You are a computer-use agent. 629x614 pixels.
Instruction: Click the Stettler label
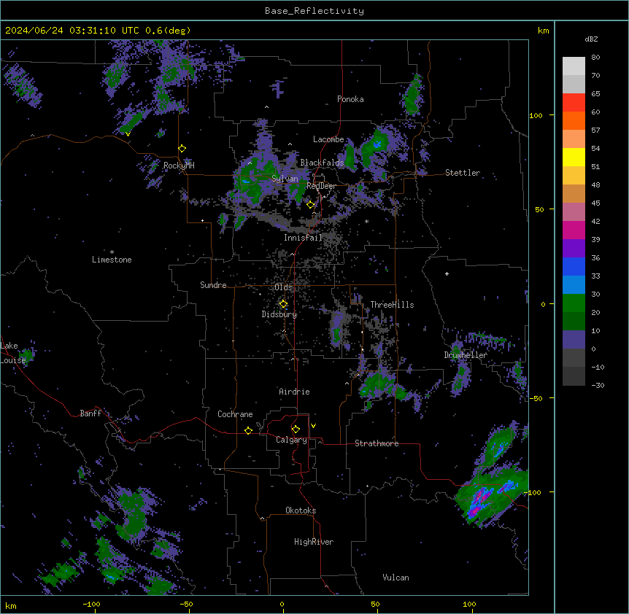(463, 173)
